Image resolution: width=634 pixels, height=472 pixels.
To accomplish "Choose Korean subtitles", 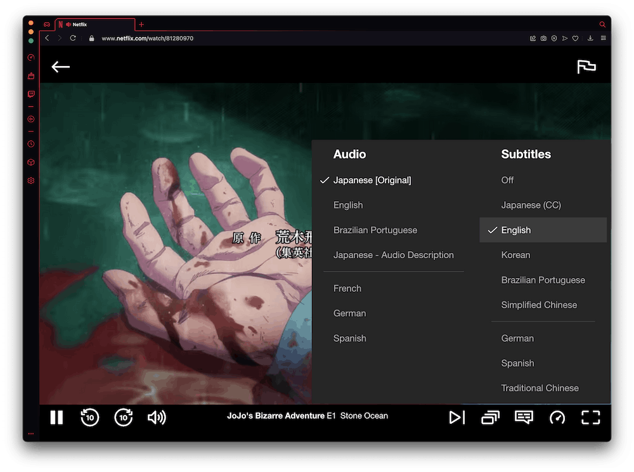I will point(515,255).
